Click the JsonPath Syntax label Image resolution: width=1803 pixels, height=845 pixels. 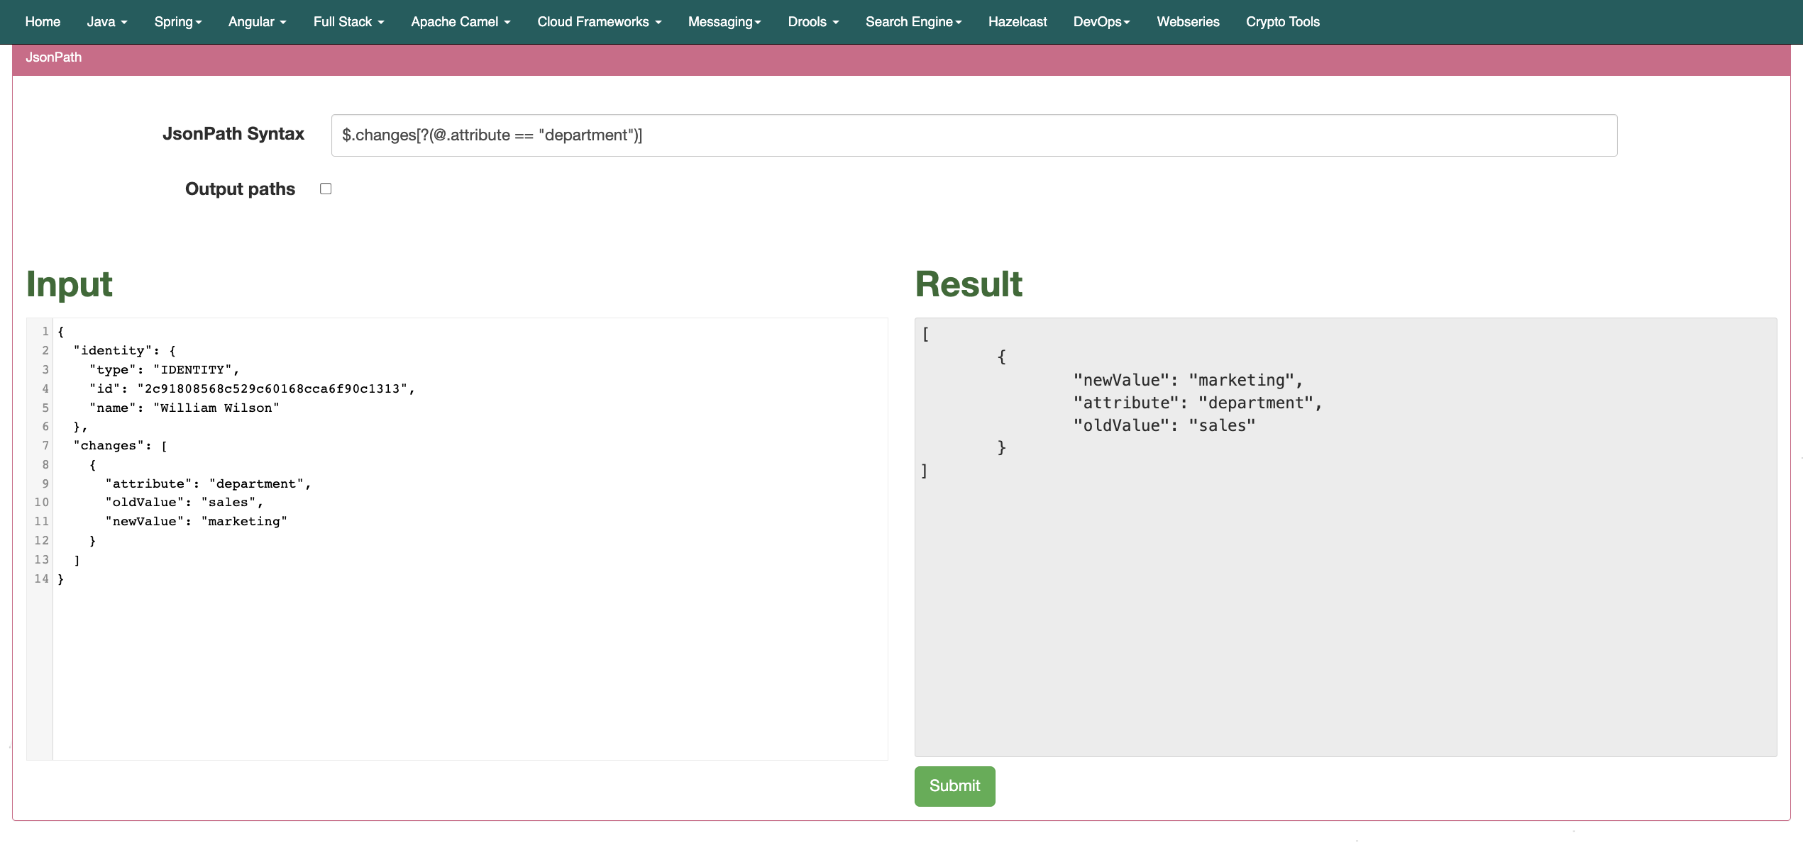tap(233, 134)
